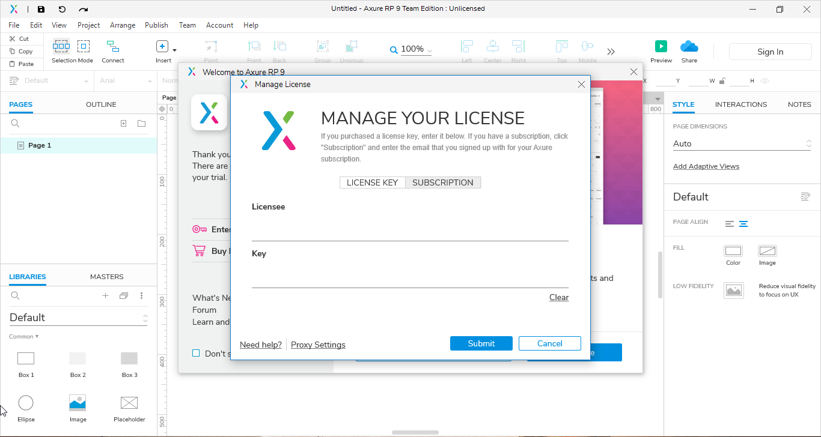The height and width of the screenshot is (437, 821).
Task: Switch to the NOTES tab
Action: point(799,104)
